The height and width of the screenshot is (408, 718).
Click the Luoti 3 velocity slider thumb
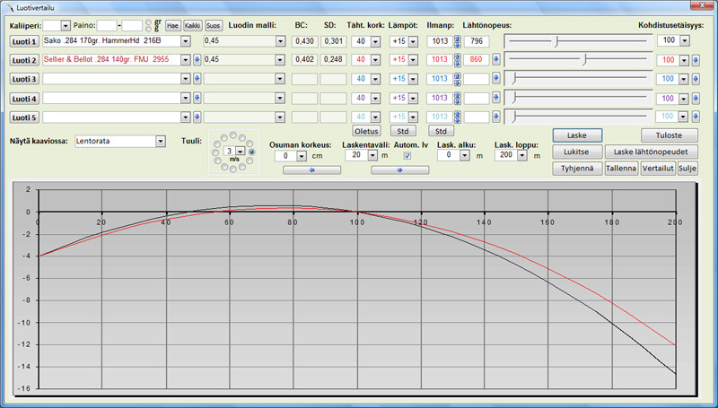point(514,79)
